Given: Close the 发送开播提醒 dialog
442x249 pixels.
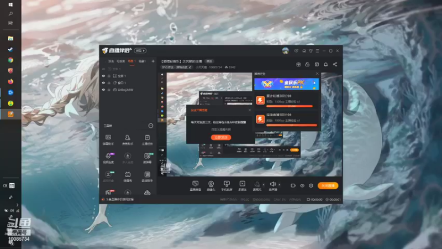Looking at the screenshot, I should coord(250,110).
